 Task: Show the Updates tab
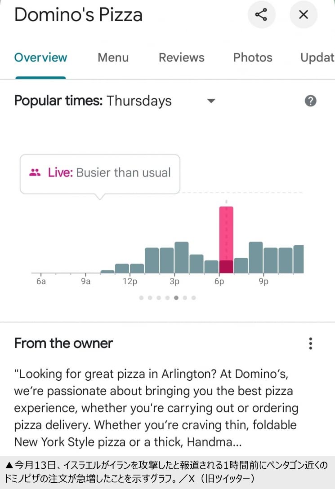coord(317,57)
